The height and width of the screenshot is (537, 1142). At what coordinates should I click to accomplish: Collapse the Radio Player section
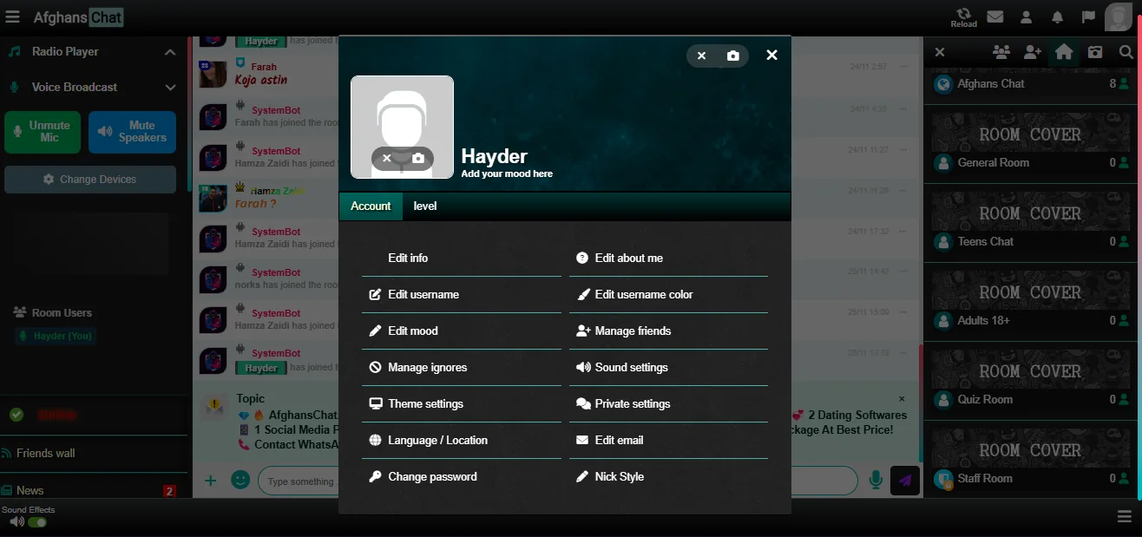pyautogui.click(x=170, y=52)
